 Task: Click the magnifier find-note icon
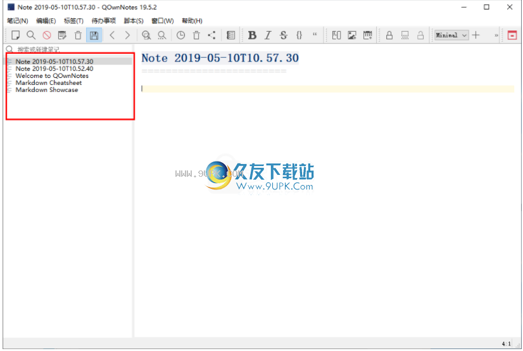point(31,35)
